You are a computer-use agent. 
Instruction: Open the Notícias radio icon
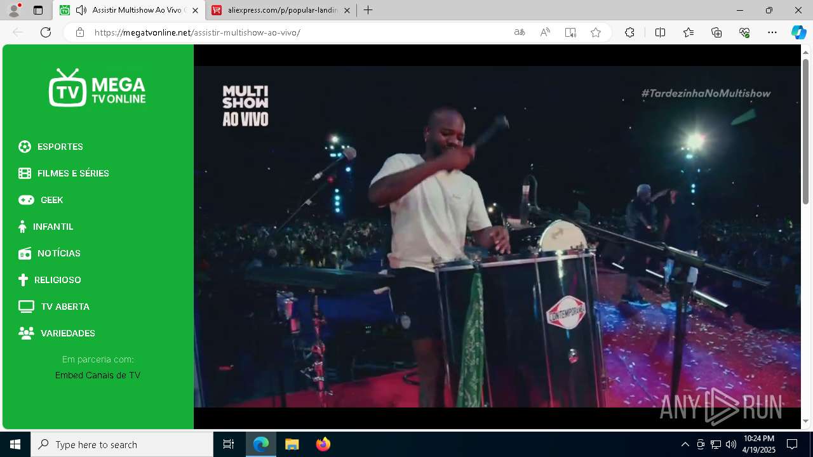25,253
